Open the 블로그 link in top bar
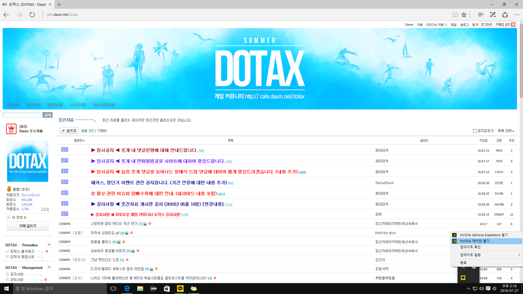Image resolution: width=523 pixels, height=294 pixels. point(464,24)
